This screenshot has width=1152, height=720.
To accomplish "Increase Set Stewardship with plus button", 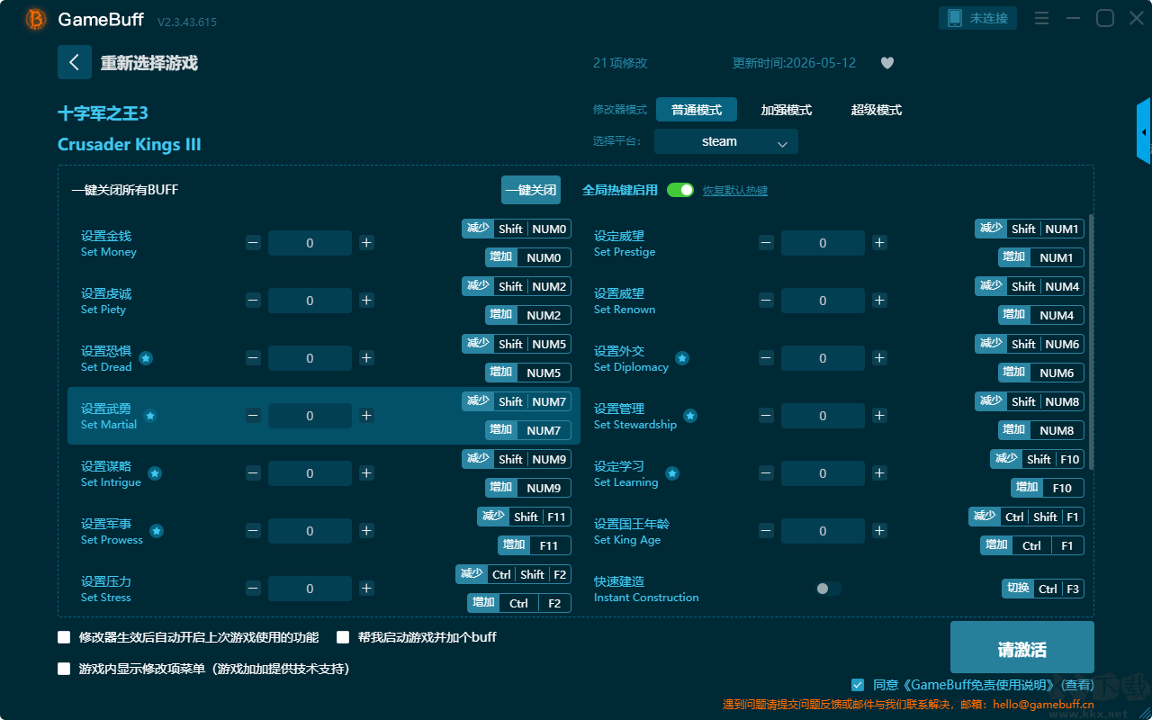I will coord(879,416).
